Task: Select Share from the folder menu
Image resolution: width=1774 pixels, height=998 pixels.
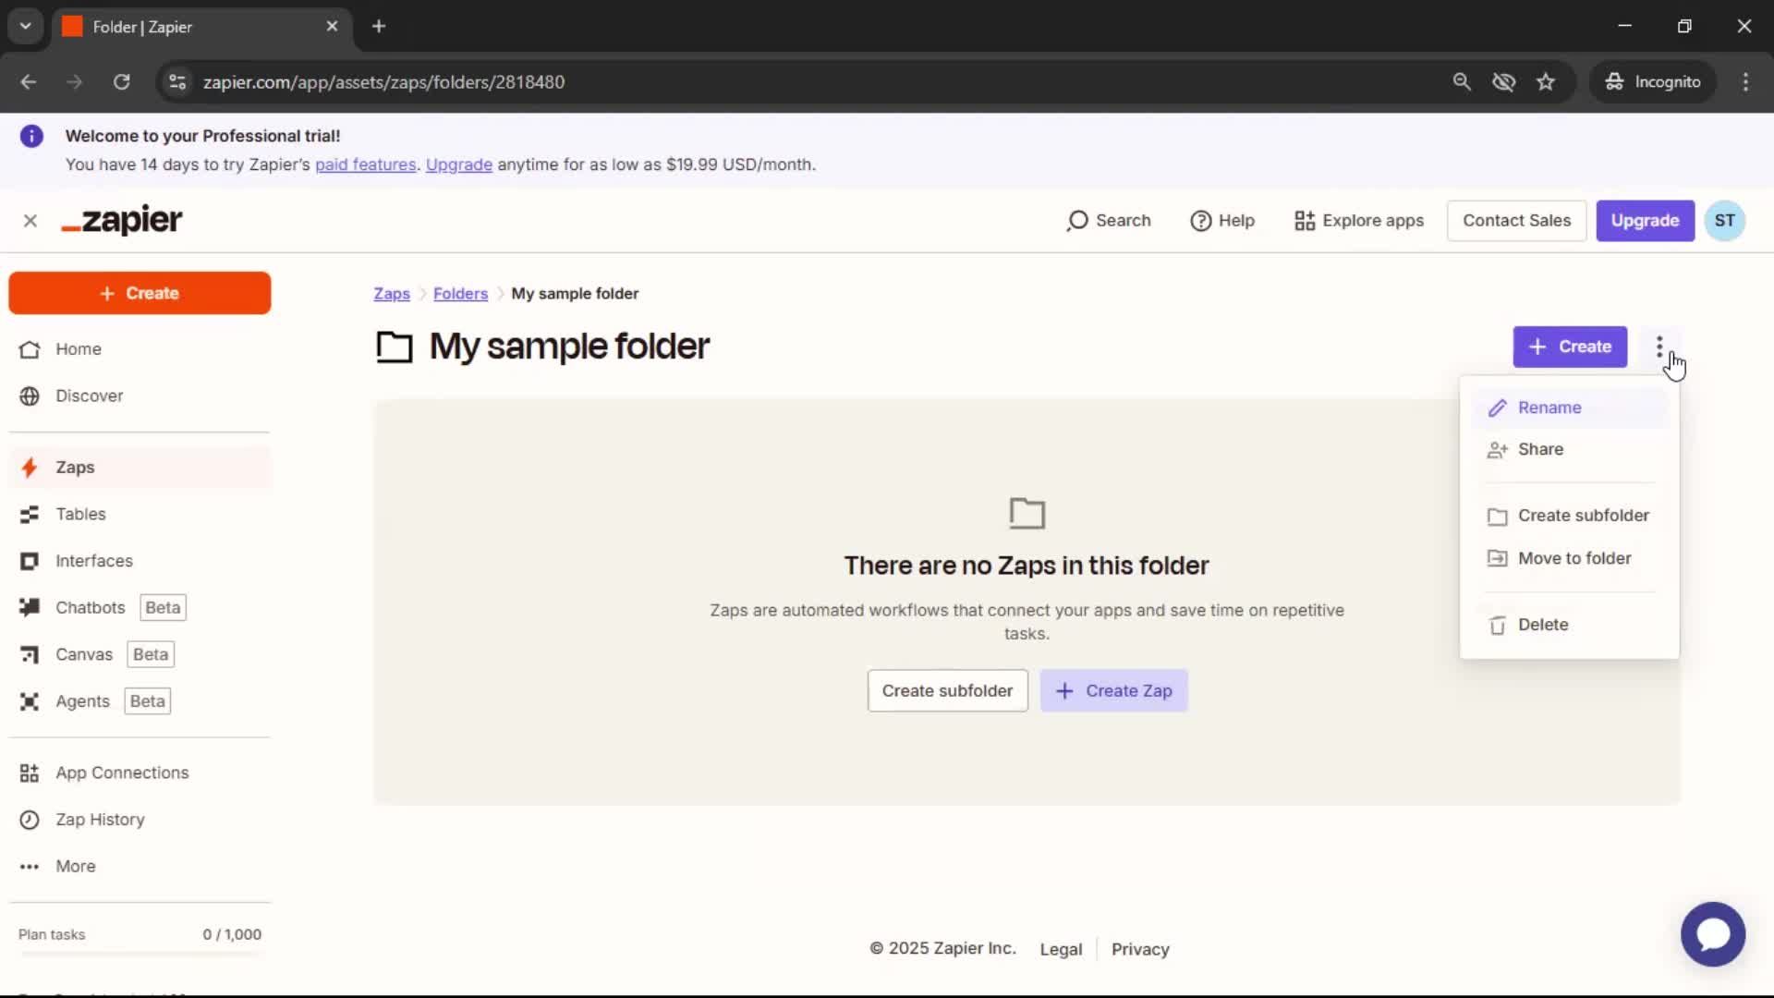Action: (1570, 449)
